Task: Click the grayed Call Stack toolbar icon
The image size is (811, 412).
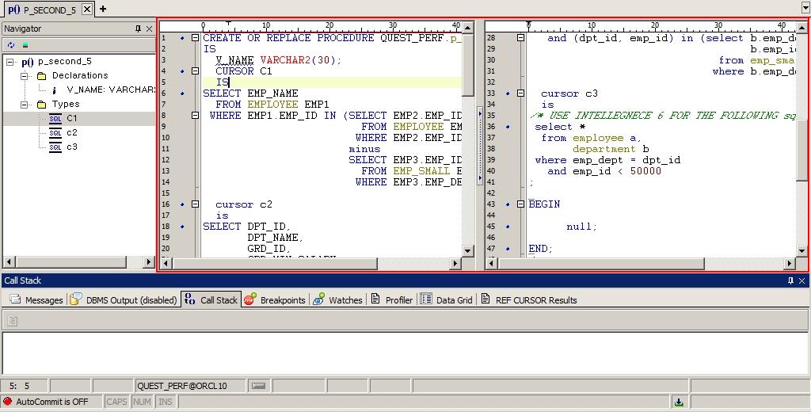Action: pos(13,321)
